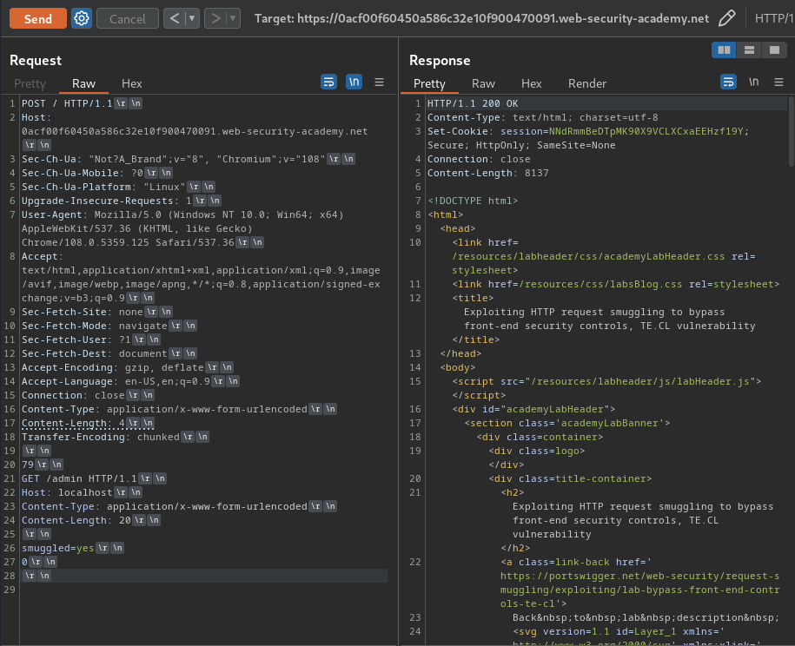Image resolution: width=795 pixels, height=646 pixels.
Task: Click empty last line 29 of request
Action: pos(202,590)
